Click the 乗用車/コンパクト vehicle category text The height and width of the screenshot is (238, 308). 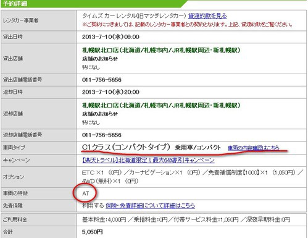pos(198,148)
